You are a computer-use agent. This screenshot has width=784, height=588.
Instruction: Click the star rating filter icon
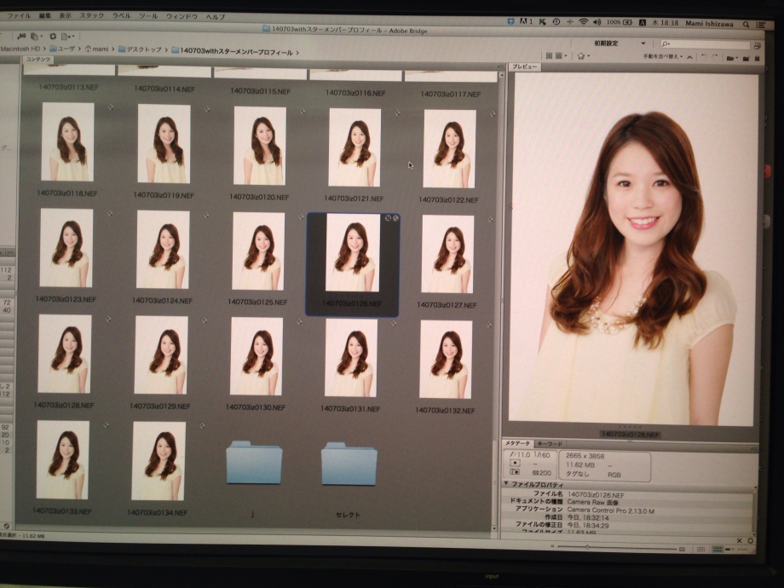(x=581, y=56)
